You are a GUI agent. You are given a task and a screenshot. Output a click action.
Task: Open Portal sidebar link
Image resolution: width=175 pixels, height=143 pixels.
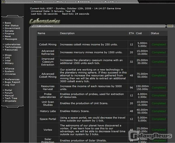8,90
